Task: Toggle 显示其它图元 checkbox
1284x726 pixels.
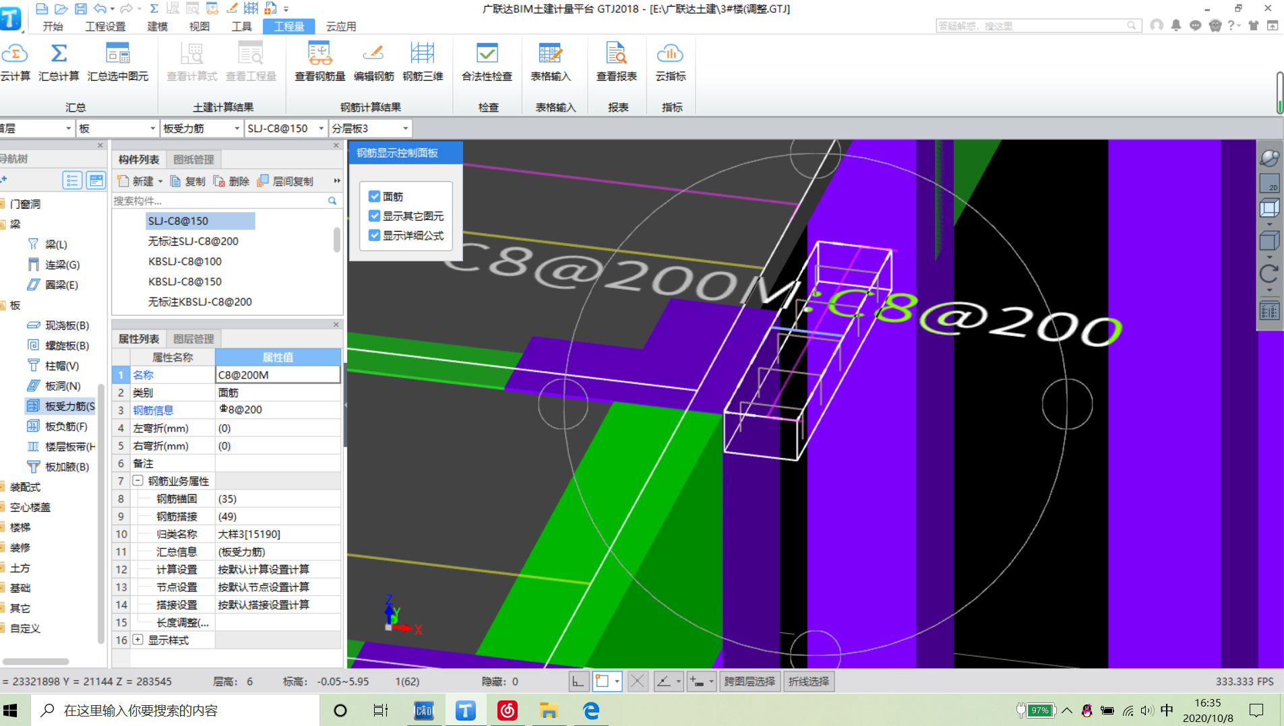Action: (x=375, y=216)
